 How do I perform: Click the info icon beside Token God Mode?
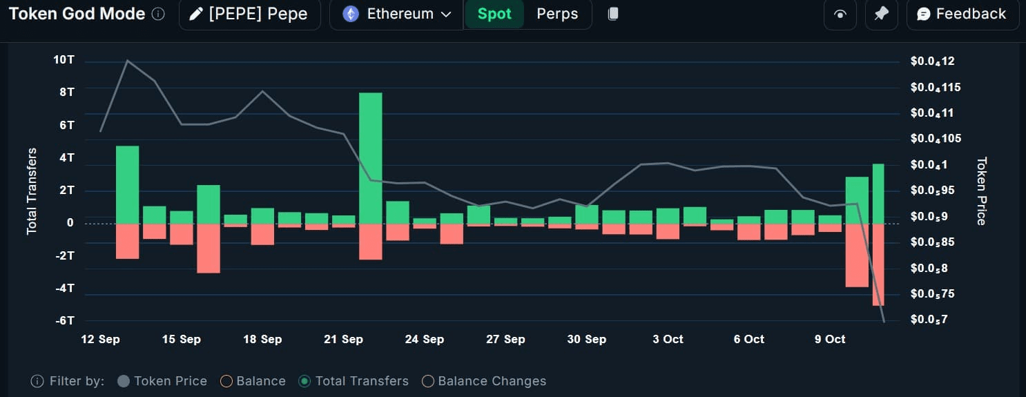pos(158,14)
